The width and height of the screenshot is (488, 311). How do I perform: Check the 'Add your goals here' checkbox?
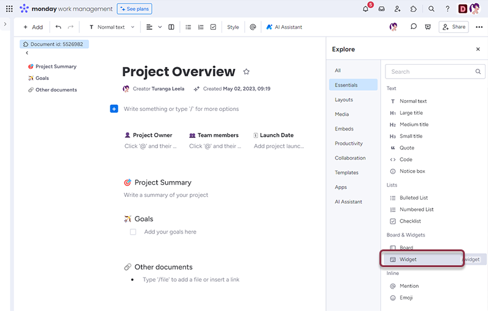(x=133, y=232)
